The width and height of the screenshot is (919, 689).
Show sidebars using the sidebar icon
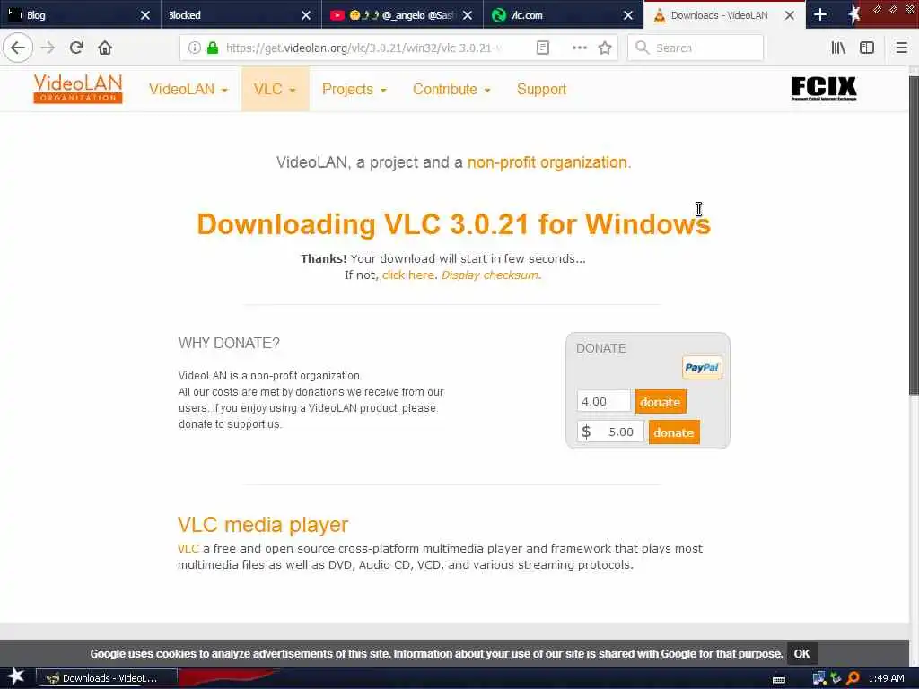tap(867, 48)
